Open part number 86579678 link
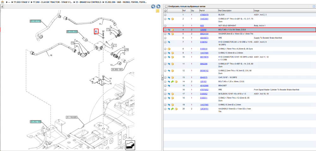 (x=204, y=57)
